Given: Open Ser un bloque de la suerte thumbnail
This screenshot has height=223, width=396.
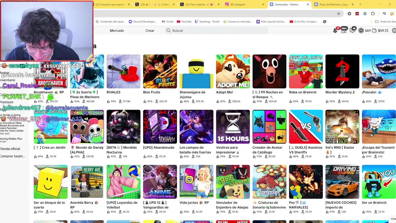Looking at the screenshot, I should pos(50,182).
